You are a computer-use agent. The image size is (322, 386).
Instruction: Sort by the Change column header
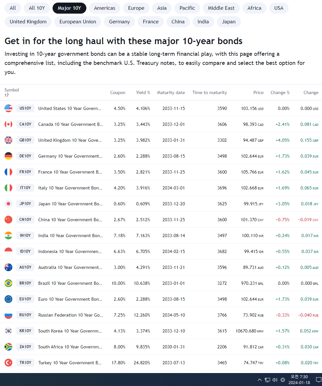tap(311, 92)
